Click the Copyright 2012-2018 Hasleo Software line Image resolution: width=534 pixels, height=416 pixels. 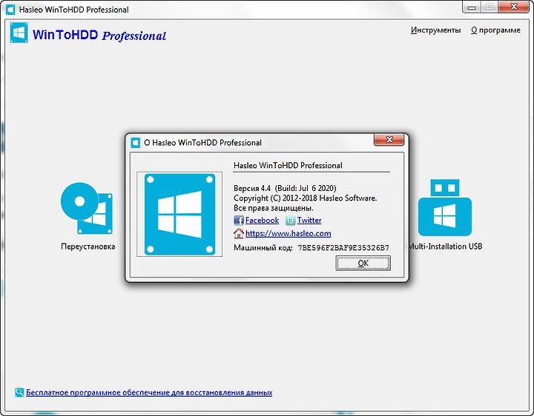coord(305,198)
